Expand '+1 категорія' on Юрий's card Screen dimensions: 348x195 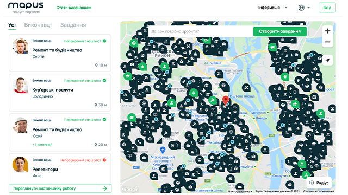click(x=42, y=145)
